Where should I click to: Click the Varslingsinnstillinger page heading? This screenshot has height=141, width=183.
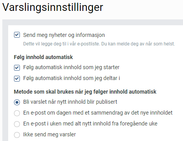pos(53,7)
